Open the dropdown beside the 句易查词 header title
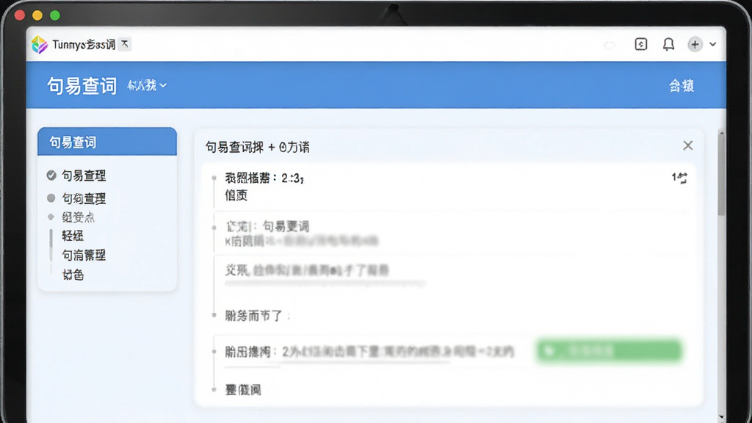The width and height of the screenshot is (752, 423). coord(147,85)
